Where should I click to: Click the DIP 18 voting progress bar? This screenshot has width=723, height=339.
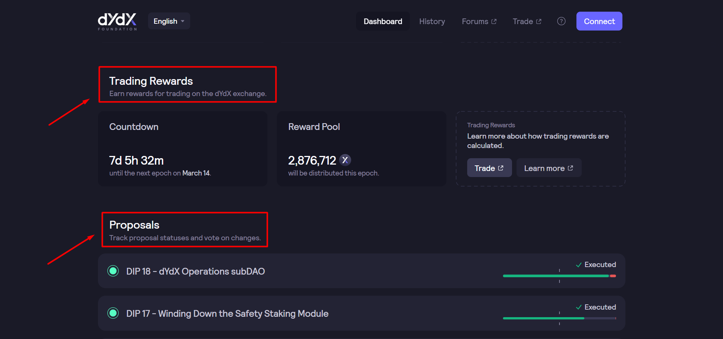pos(559,276)
